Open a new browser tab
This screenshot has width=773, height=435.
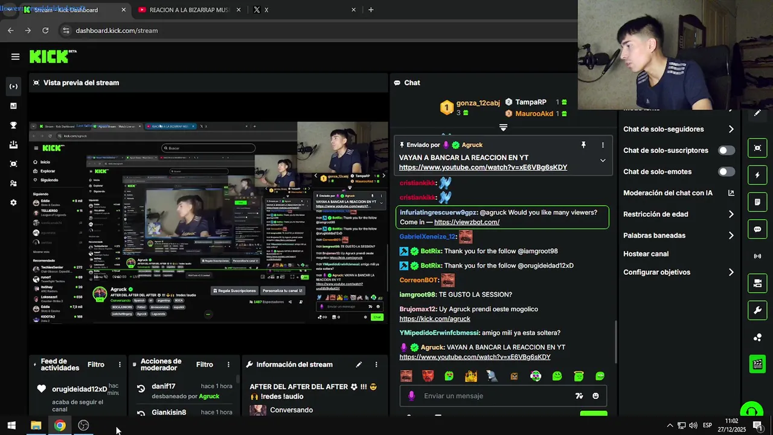[371, 10]
